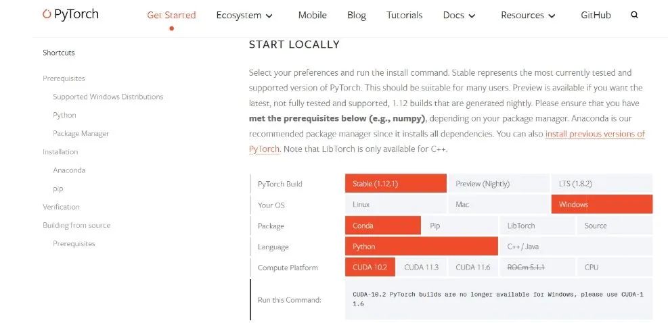Click the Run this Command output box
The height and width of the screenshot is (323, 668).
[x=498, y=299]
